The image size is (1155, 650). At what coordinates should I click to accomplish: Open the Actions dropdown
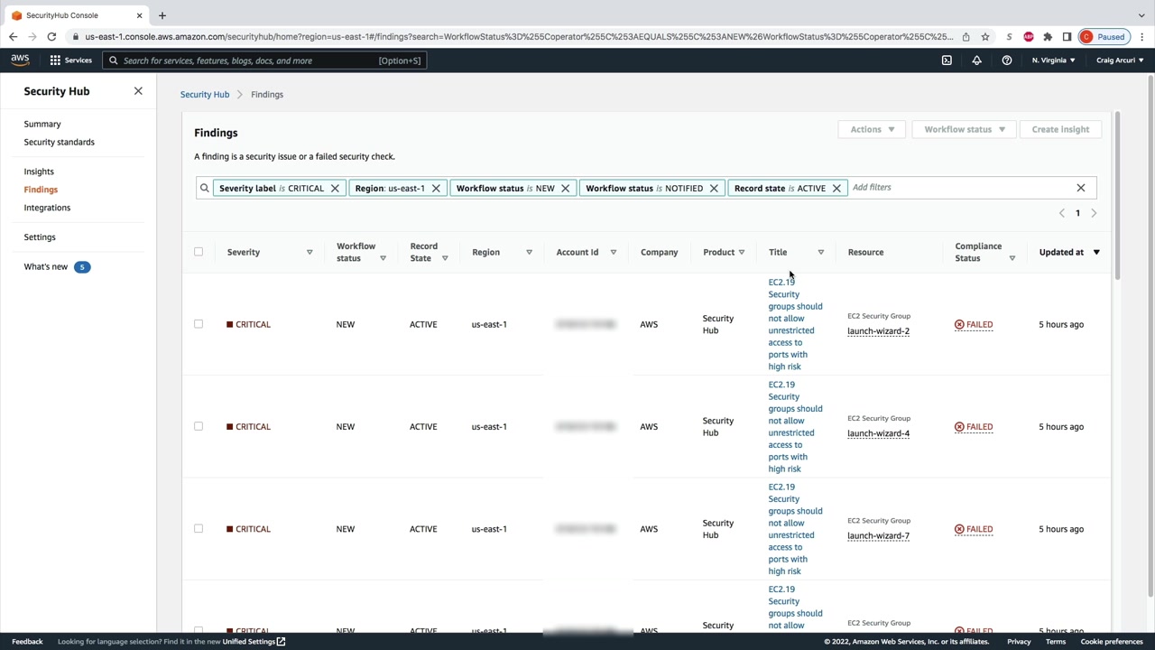click(872, 129)
